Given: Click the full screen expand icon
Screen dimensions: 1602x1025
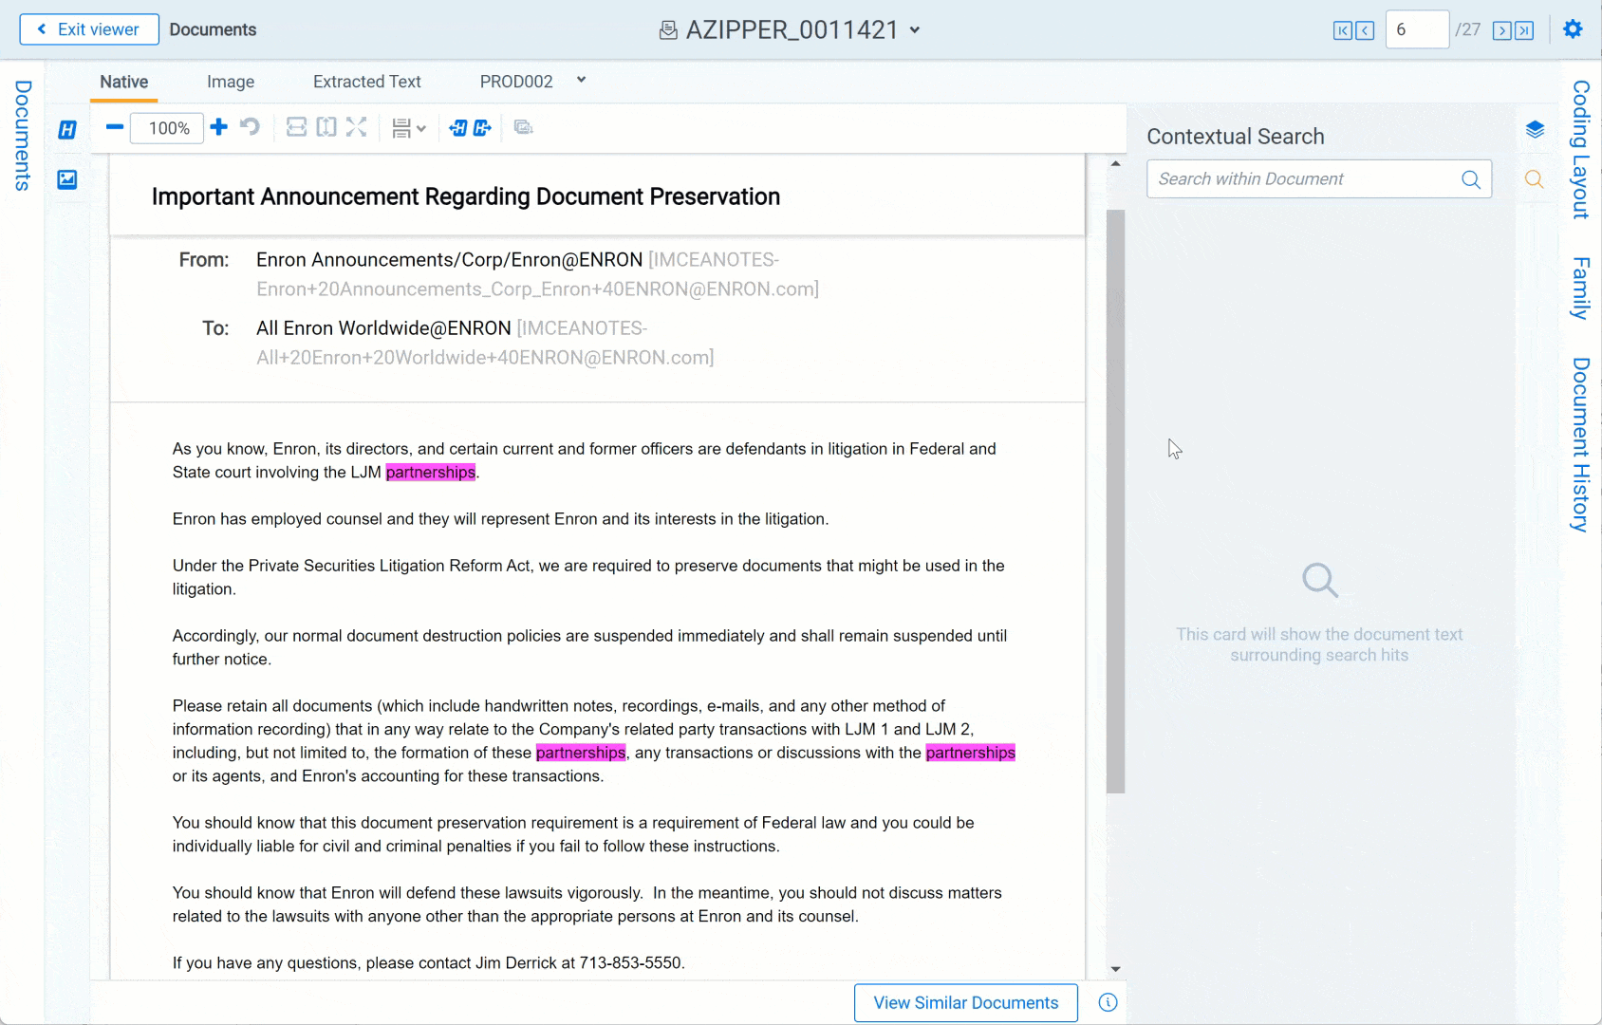Looking at the screenshot, I should coord(356,127).
